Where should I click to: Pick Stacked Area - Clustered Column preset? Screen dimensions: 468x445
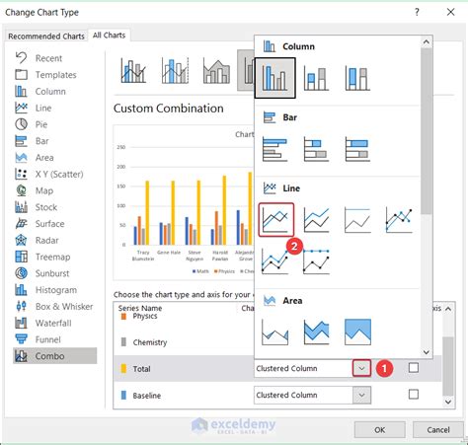tap(216, 71)
